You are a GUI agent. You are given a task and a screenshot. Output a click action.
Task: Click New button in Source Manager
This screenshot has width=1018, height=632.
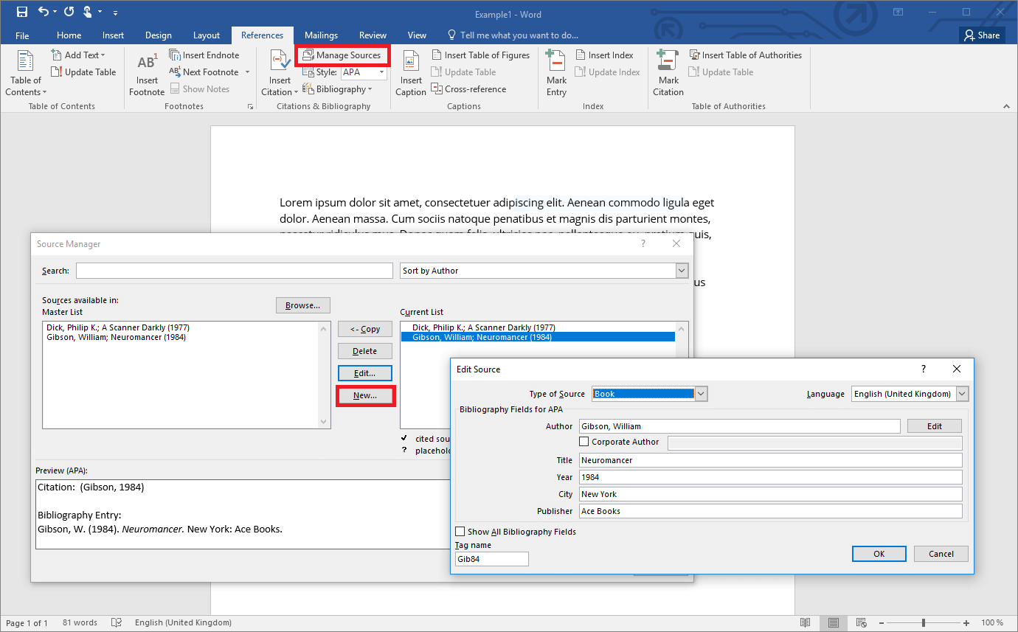point(364,395)
